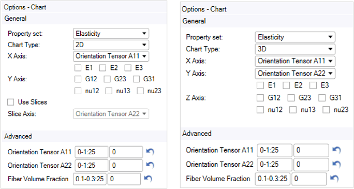This screenshot has height=189, width=354.
Task: Reset Orientation Tensor A22 in 2D panel
Action: [150, 165]
